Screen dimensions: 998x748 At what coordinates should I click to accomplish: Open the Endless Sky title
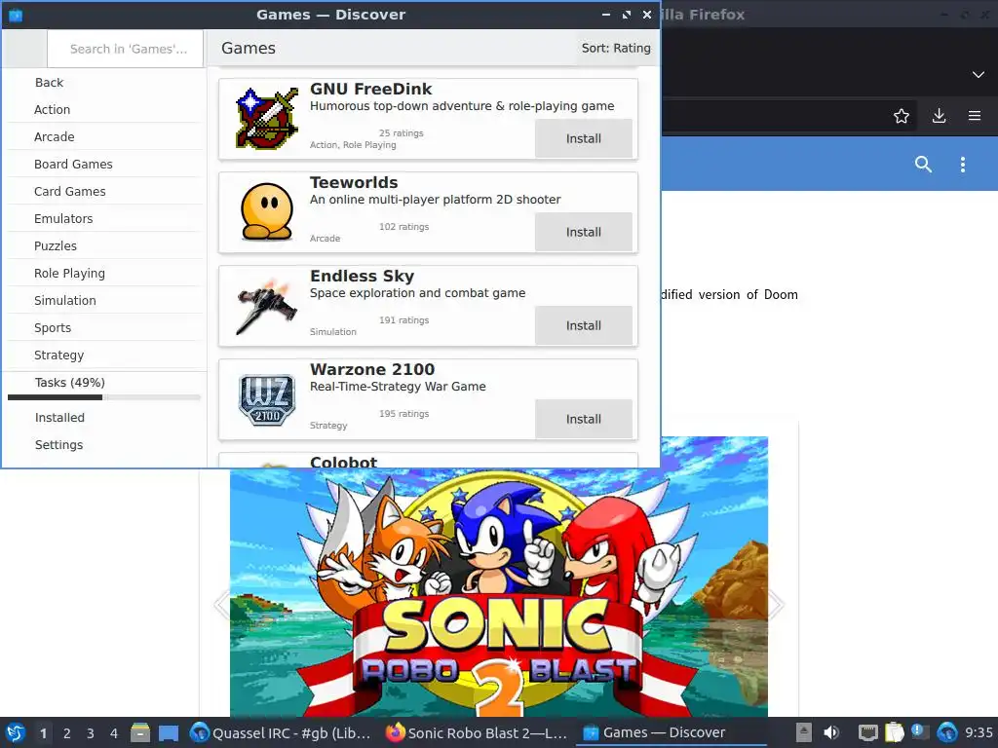(363, 276)
